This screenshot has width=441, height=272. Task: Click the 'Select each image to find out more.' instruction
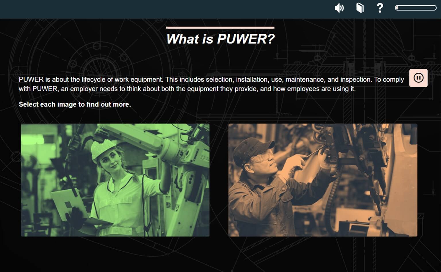pyautogui.click(x=75, y=105)
